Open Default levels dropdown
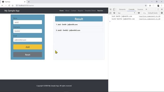This screenshot has height=92, width=164. pos(153,13)
